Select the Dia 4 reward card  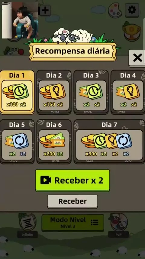(128, 92)
